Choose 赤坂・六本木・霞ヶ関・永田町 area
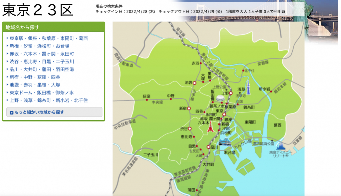The height and width of the screenshot is (196, 341). 42,54
